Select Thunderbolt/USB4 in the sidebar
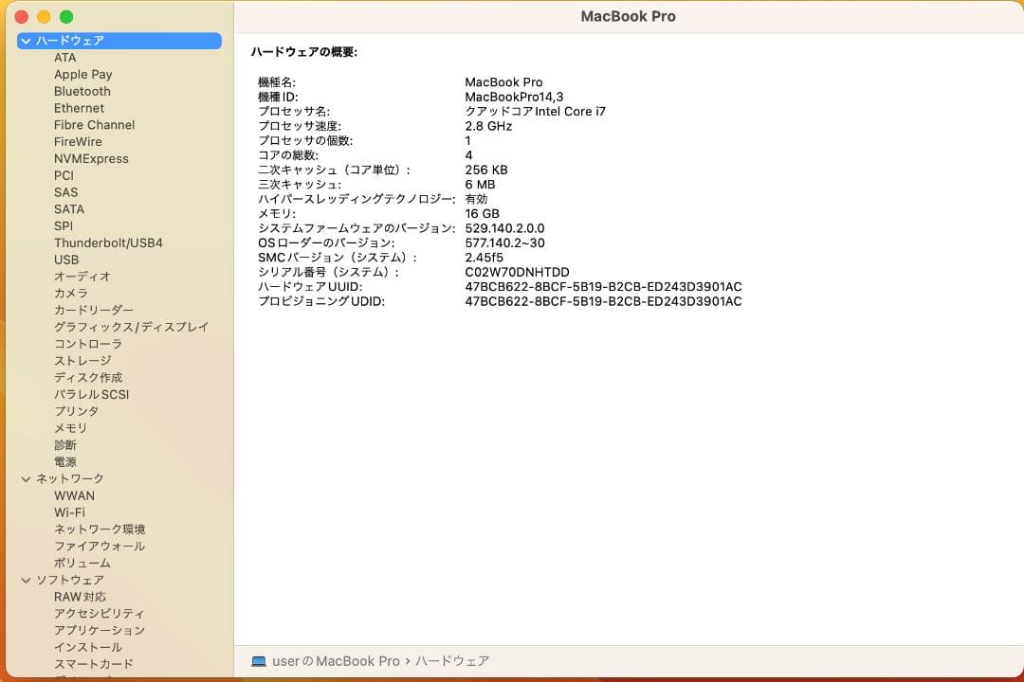 point(110,242)
